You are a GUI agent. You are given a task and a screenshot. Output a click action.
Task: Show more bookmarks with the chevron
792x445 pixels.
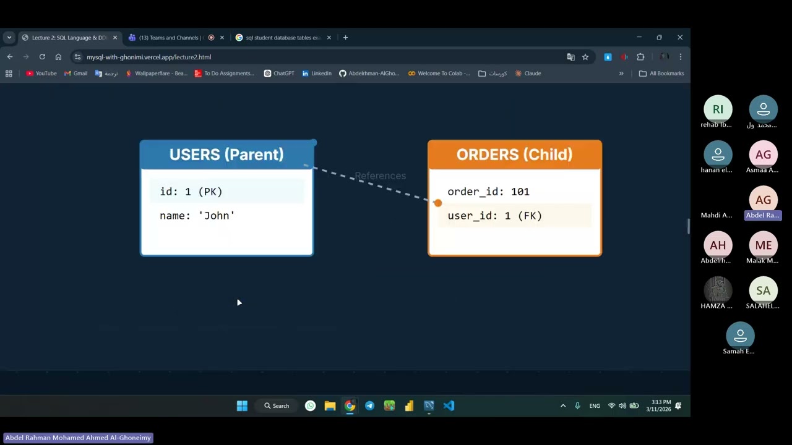pos(621,74)
